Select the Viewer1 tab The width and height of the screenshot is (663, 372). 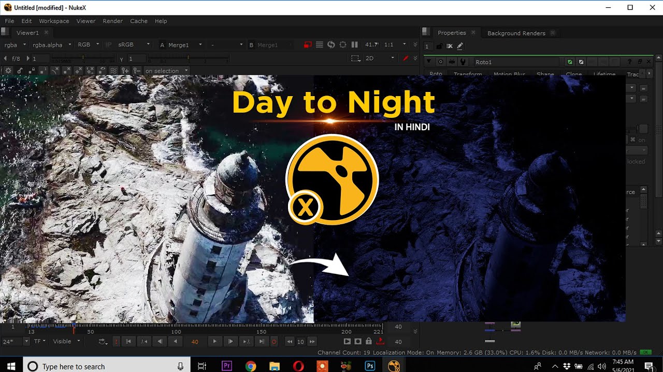coord(27,33)
